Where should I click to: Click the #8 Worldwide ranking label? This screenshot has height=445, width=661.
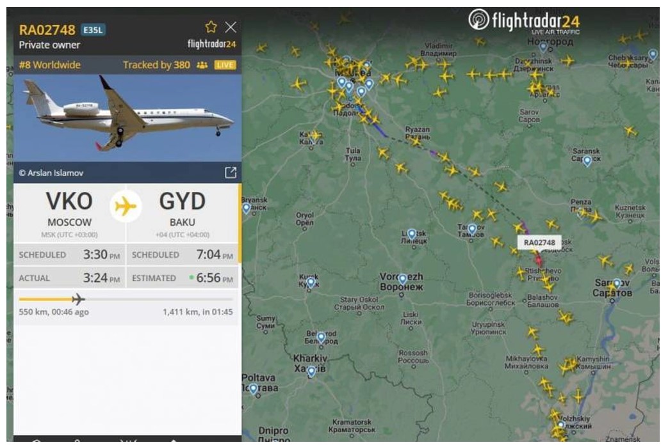tap(50, 65)
